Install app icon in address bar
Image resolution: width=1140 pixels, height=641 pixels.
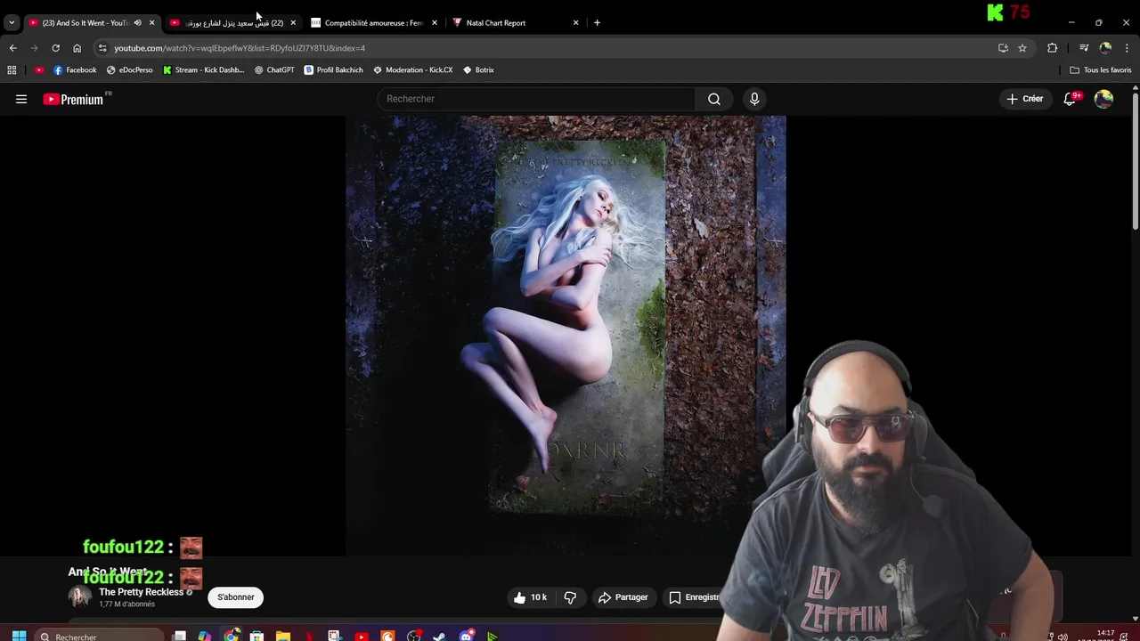[1003, 48]
